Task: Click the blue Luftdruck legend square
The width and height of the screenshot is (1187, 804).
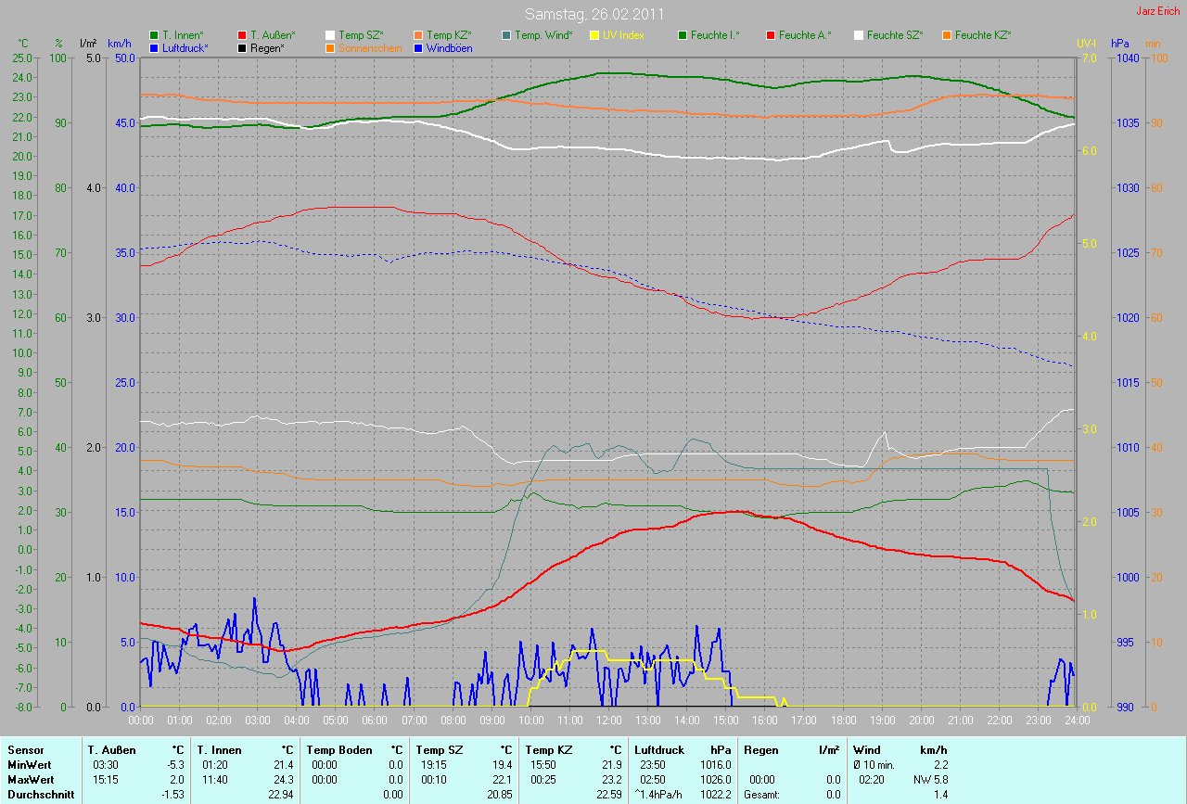Action: pos(154,47)
